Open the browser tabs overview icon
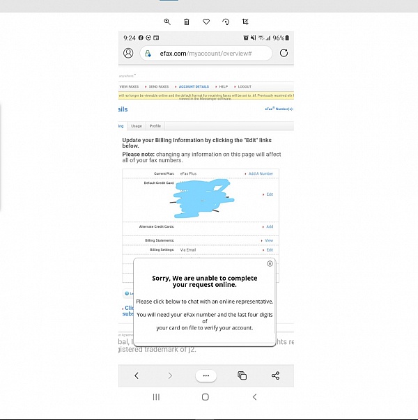The height and width of the screenshot is (420, 418). tap(242, 375)
